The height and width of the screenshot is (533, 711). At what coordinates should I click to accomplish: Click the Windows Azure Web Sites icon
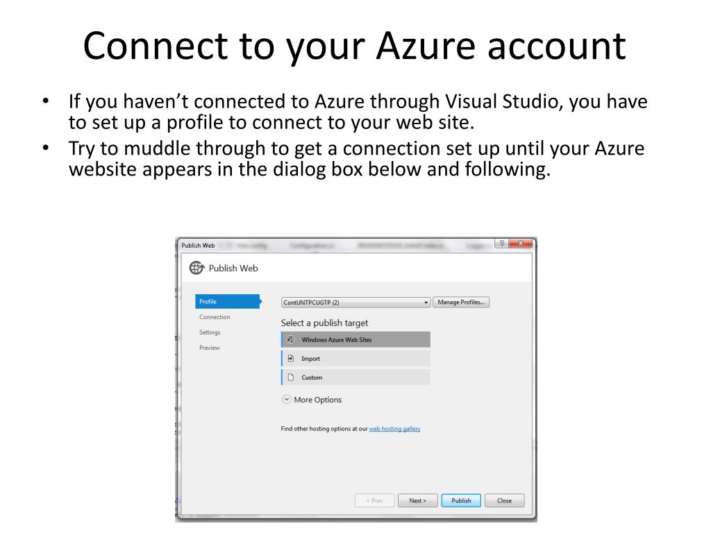point(291,339)
